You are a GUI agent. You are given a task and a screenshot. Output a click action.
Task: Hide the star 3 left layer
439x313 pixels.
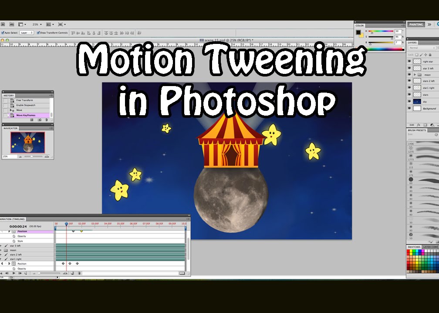[409, 68]
